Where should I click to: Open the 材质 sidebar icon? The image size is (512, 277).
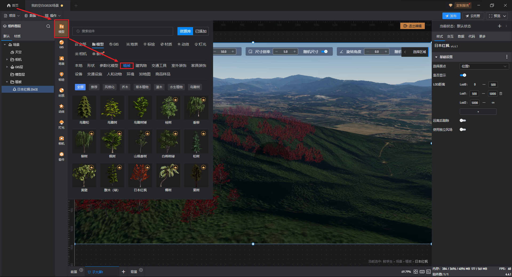[62, 92]
